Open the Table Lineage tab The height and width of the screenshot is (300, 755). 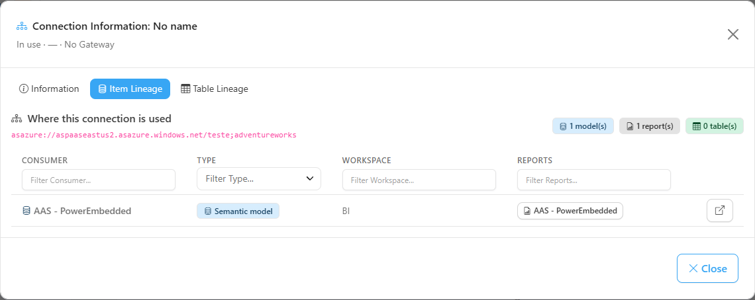[215, 89]
